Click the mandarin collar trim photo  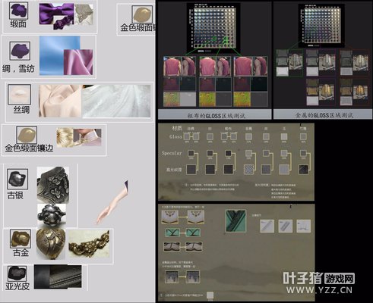(x=87, y=137)
